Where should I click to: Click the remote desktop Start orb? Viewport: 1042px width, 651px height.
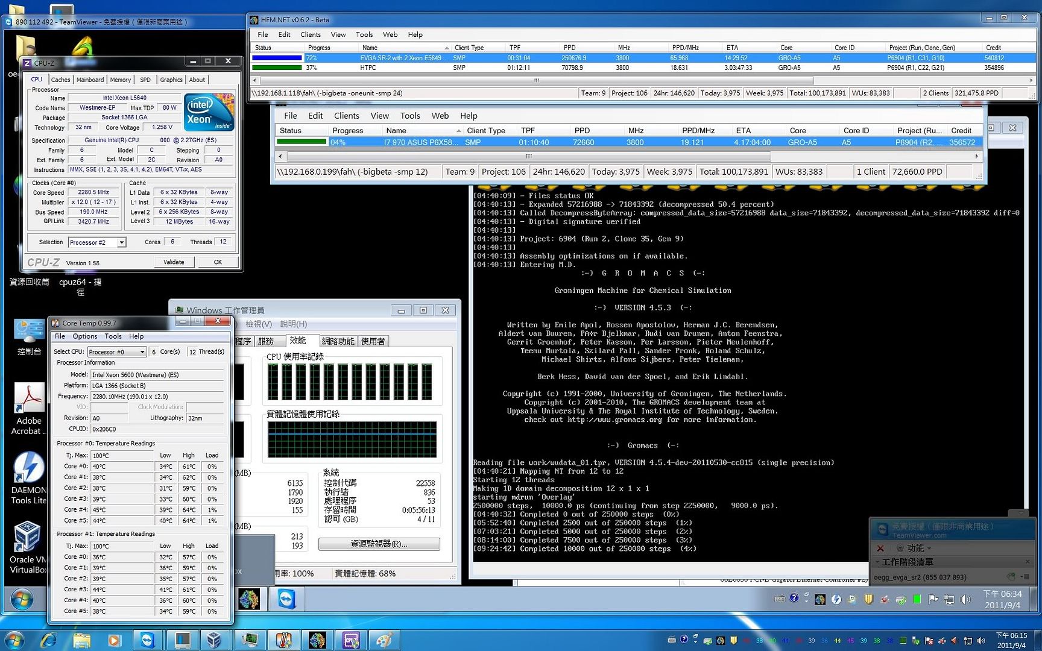pyautogui.click(x=22, y=599)
